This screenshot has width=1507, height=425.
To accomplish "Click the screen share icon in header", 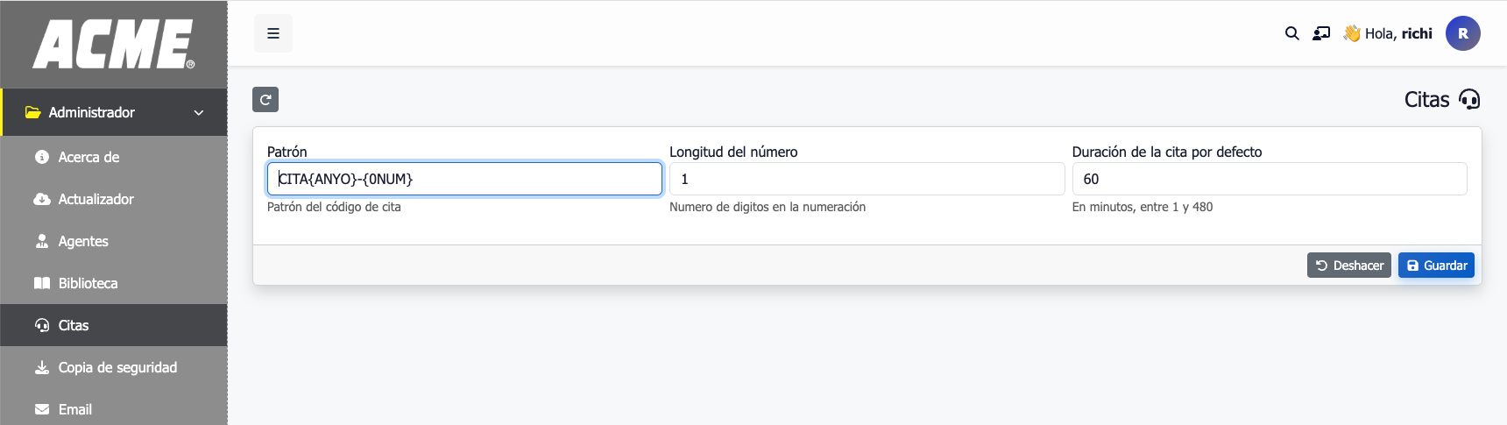I will click(1321, 33).
